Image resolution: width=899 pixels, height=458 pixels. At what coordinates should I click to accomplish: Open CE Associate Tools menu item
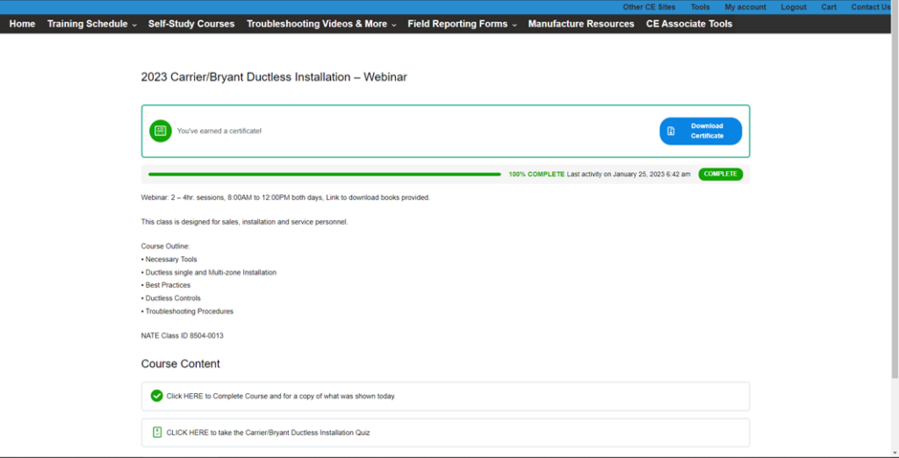pos(689,24)
